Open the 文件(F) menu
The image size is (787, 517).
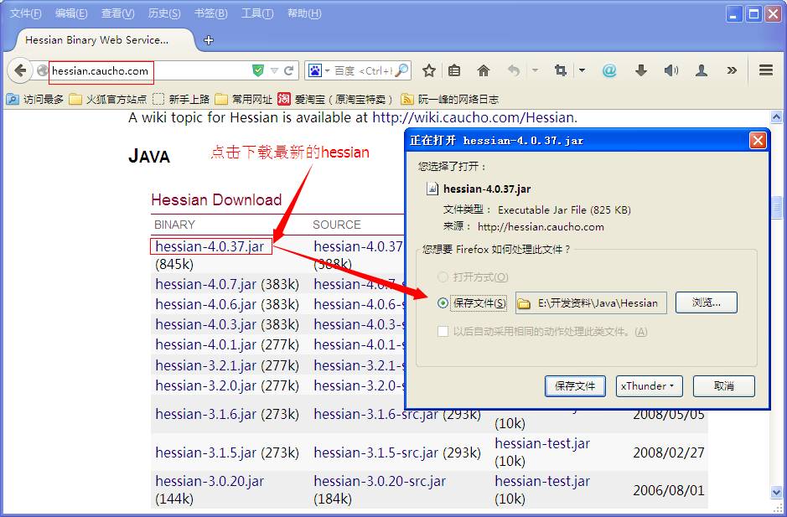pyautogui.click(x=26, y=13)
